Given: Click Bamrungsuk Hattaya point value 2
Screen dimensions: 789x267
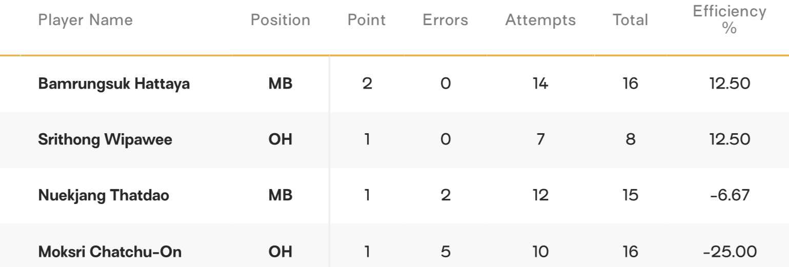Looking at the screenshot, I should click(x=367, y=84).
